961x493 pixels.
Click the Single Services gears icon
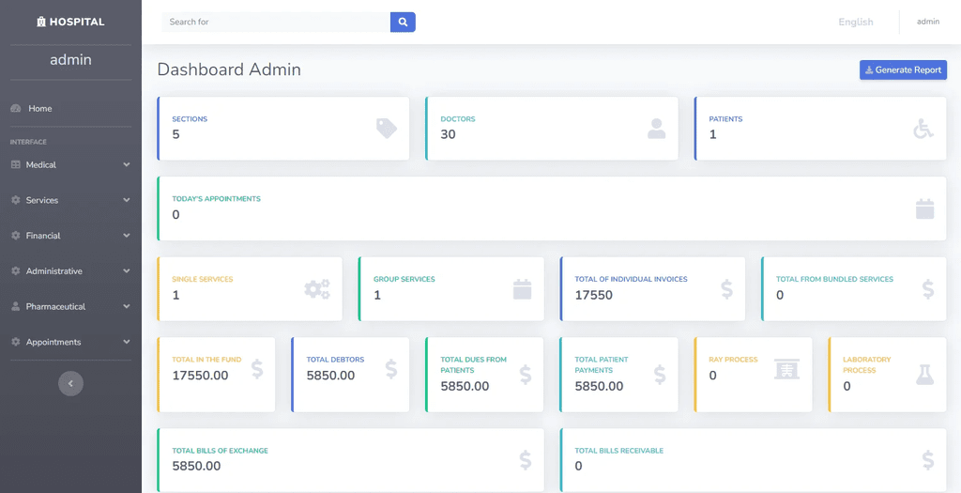click(317, 289)
